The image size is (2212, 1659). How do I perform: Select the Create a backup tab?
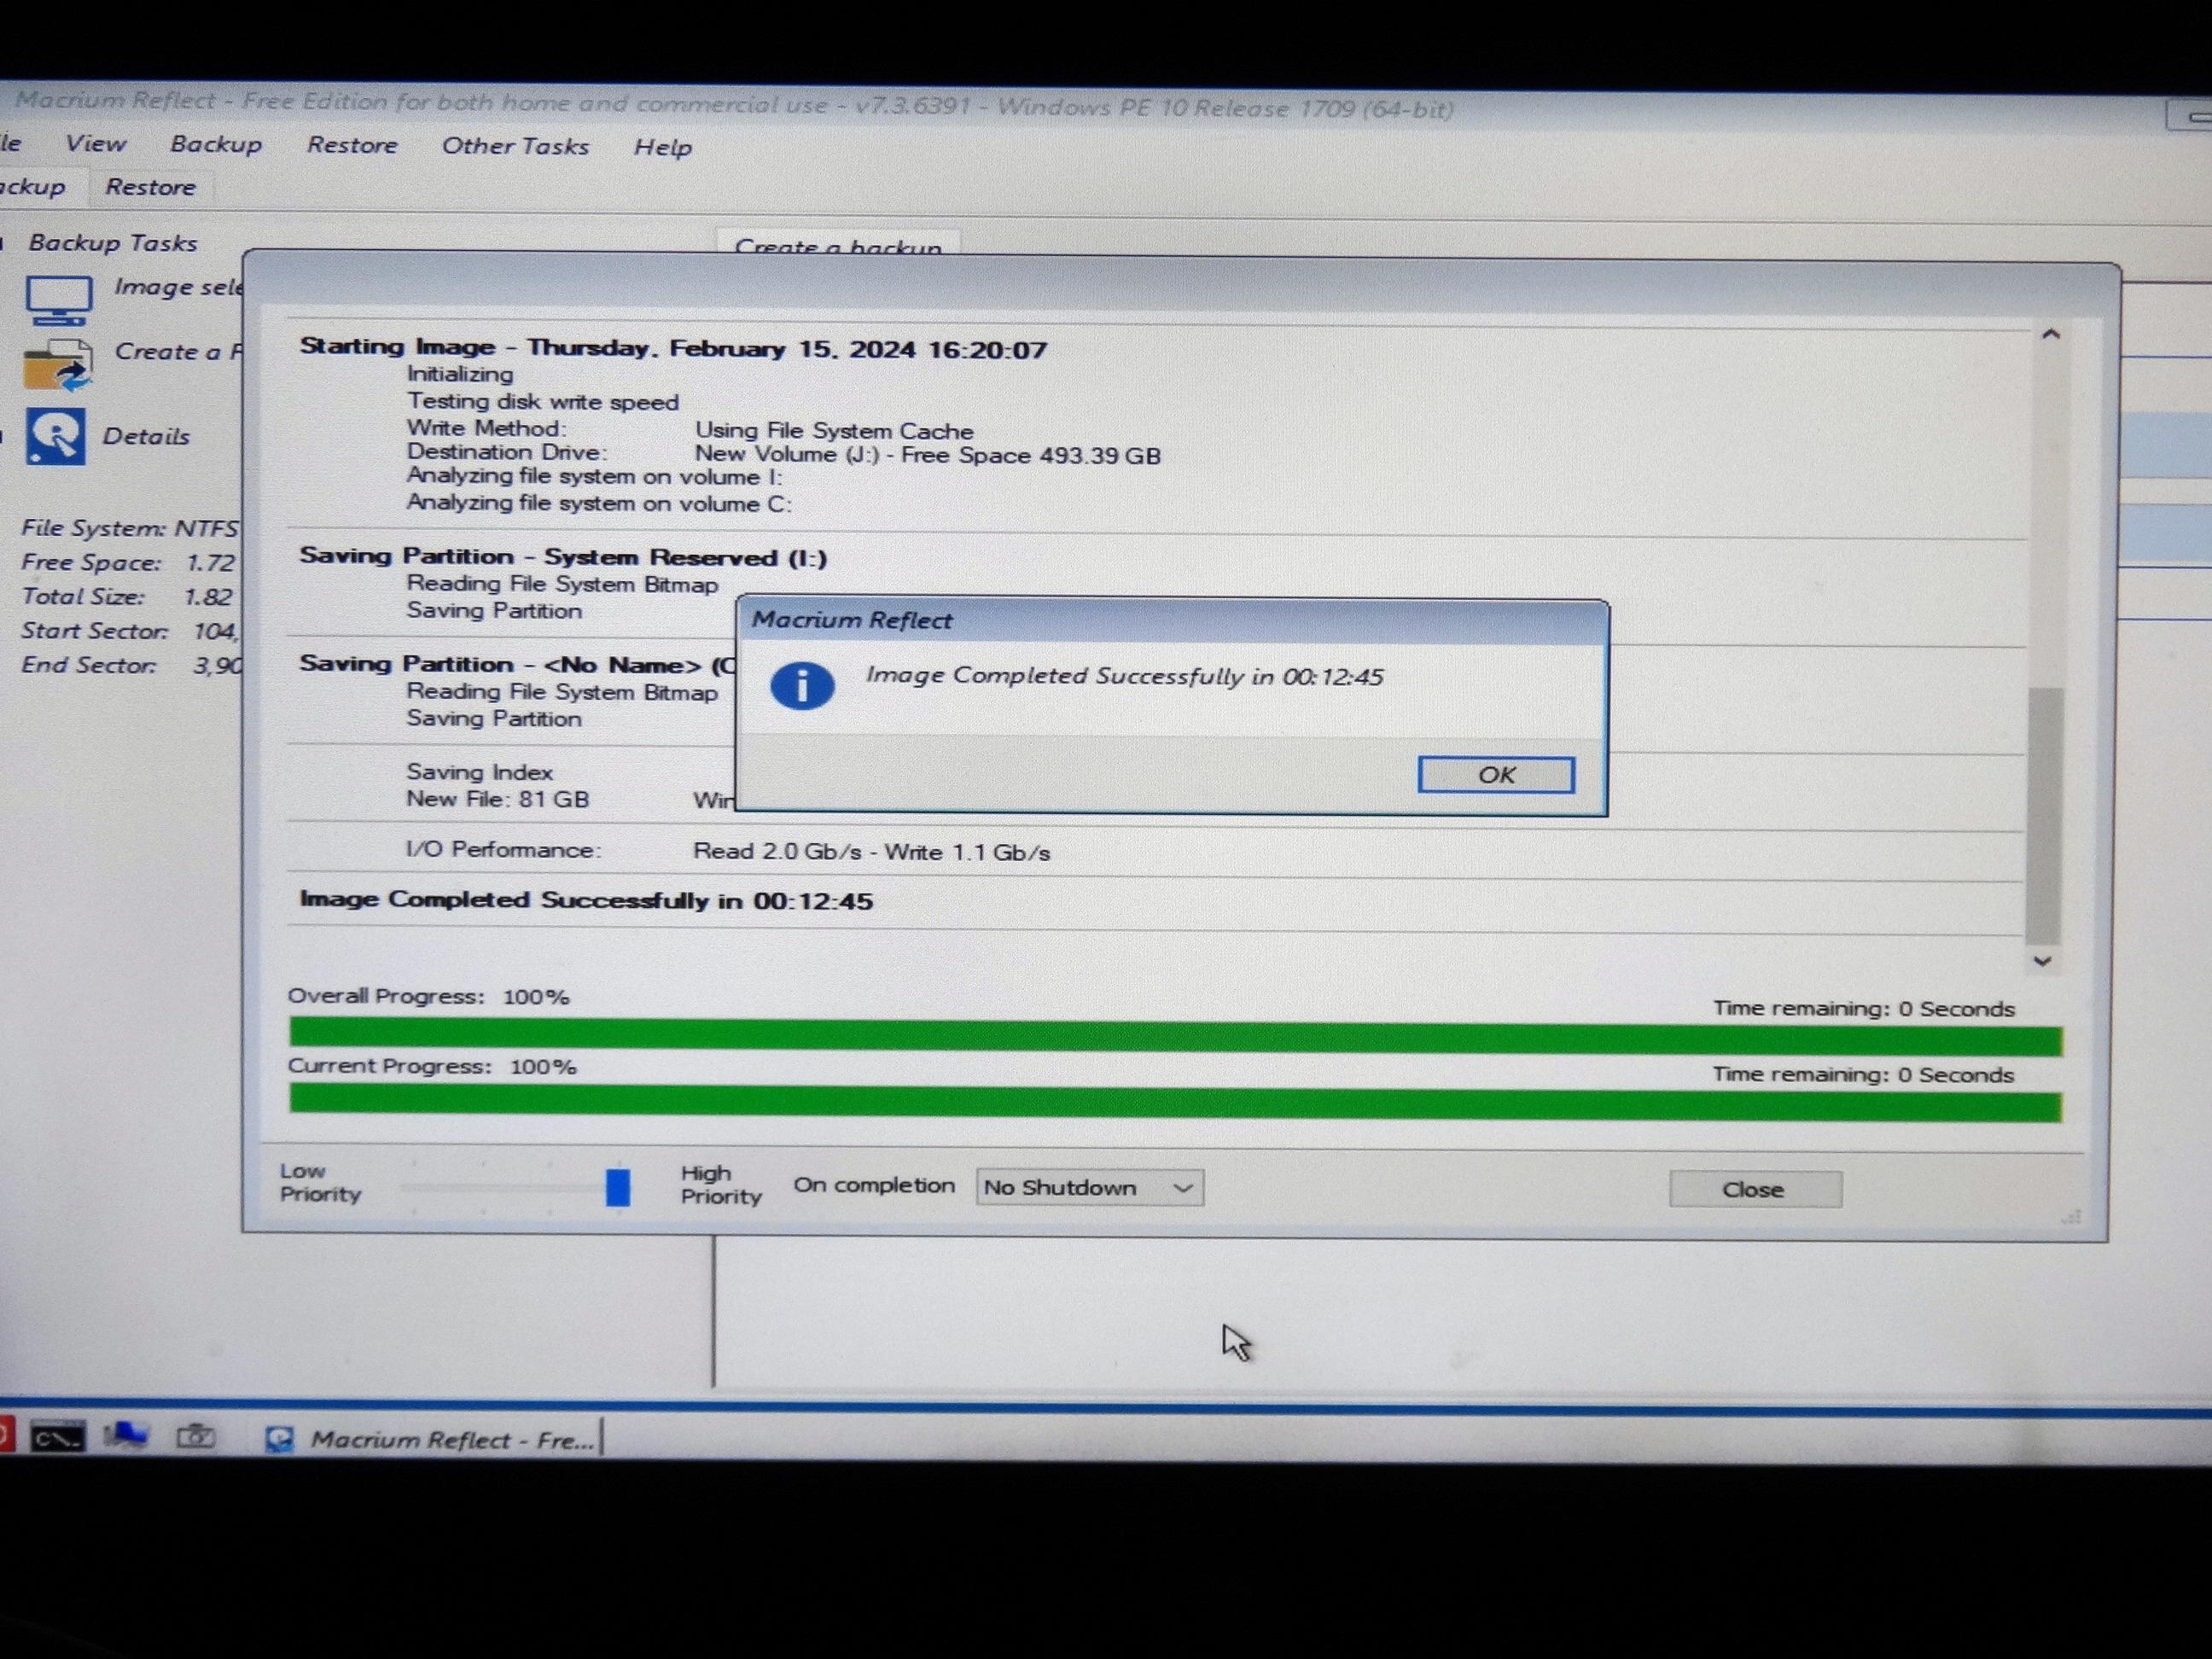click(x=838, y=244)
